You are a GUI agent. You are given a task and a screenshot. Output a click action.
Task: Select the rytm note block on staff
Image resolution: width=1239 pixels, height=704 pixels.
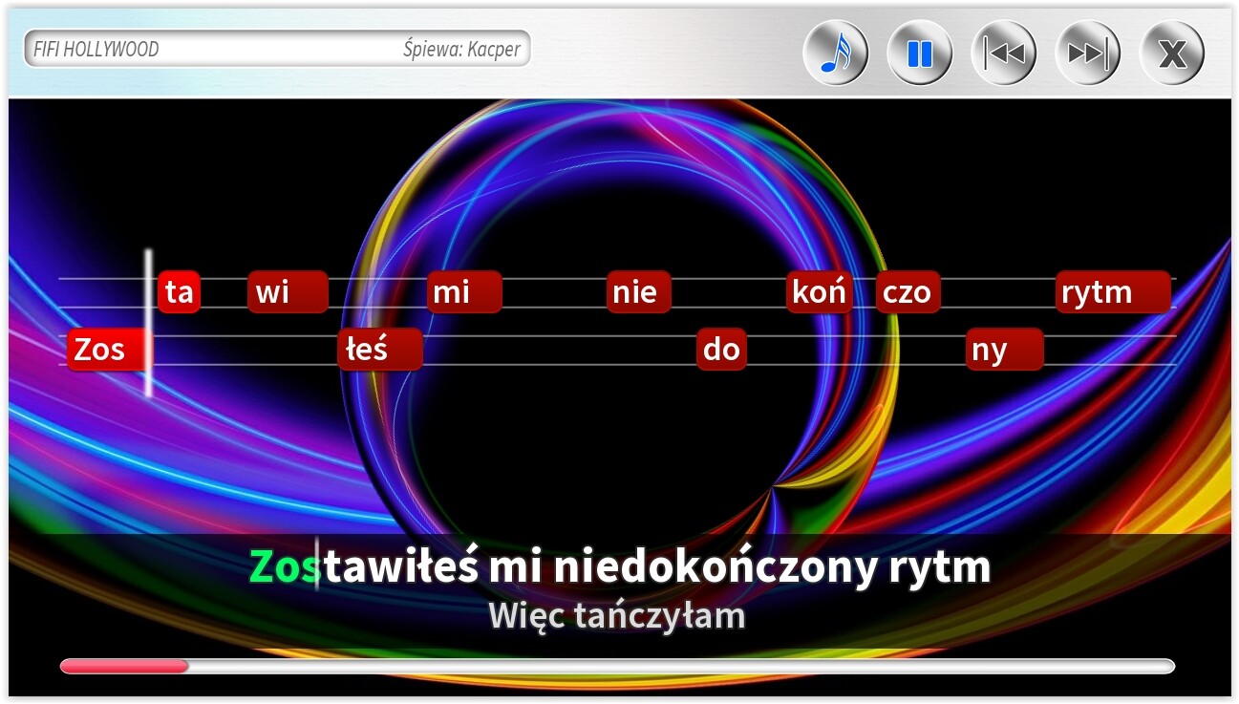1111,292
